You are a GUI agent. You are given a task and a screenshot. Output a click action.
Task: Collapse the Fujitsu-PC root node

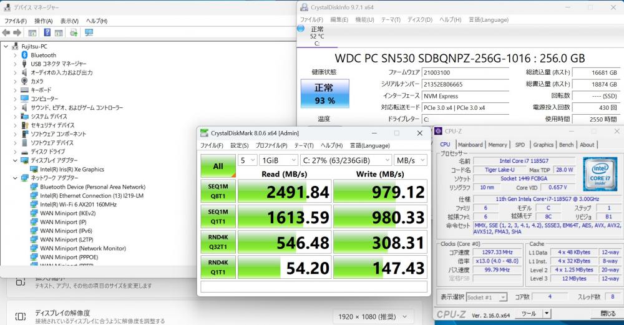pyautogui.click(x=6, y=47)
